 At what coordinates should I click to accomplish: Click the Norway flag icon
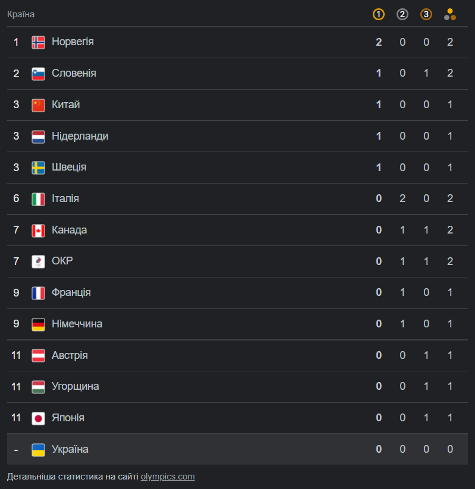pos(38,42)
